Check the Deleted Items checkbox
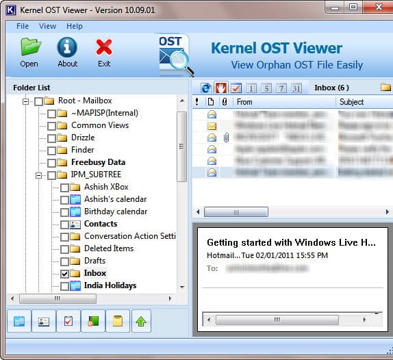 pos(64,249)
